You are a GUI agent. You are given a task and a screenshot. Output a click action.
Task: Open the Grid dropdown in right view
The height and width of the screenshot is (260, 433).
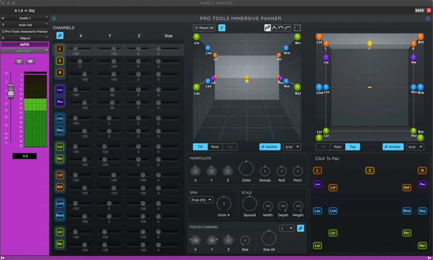point(415,147)
